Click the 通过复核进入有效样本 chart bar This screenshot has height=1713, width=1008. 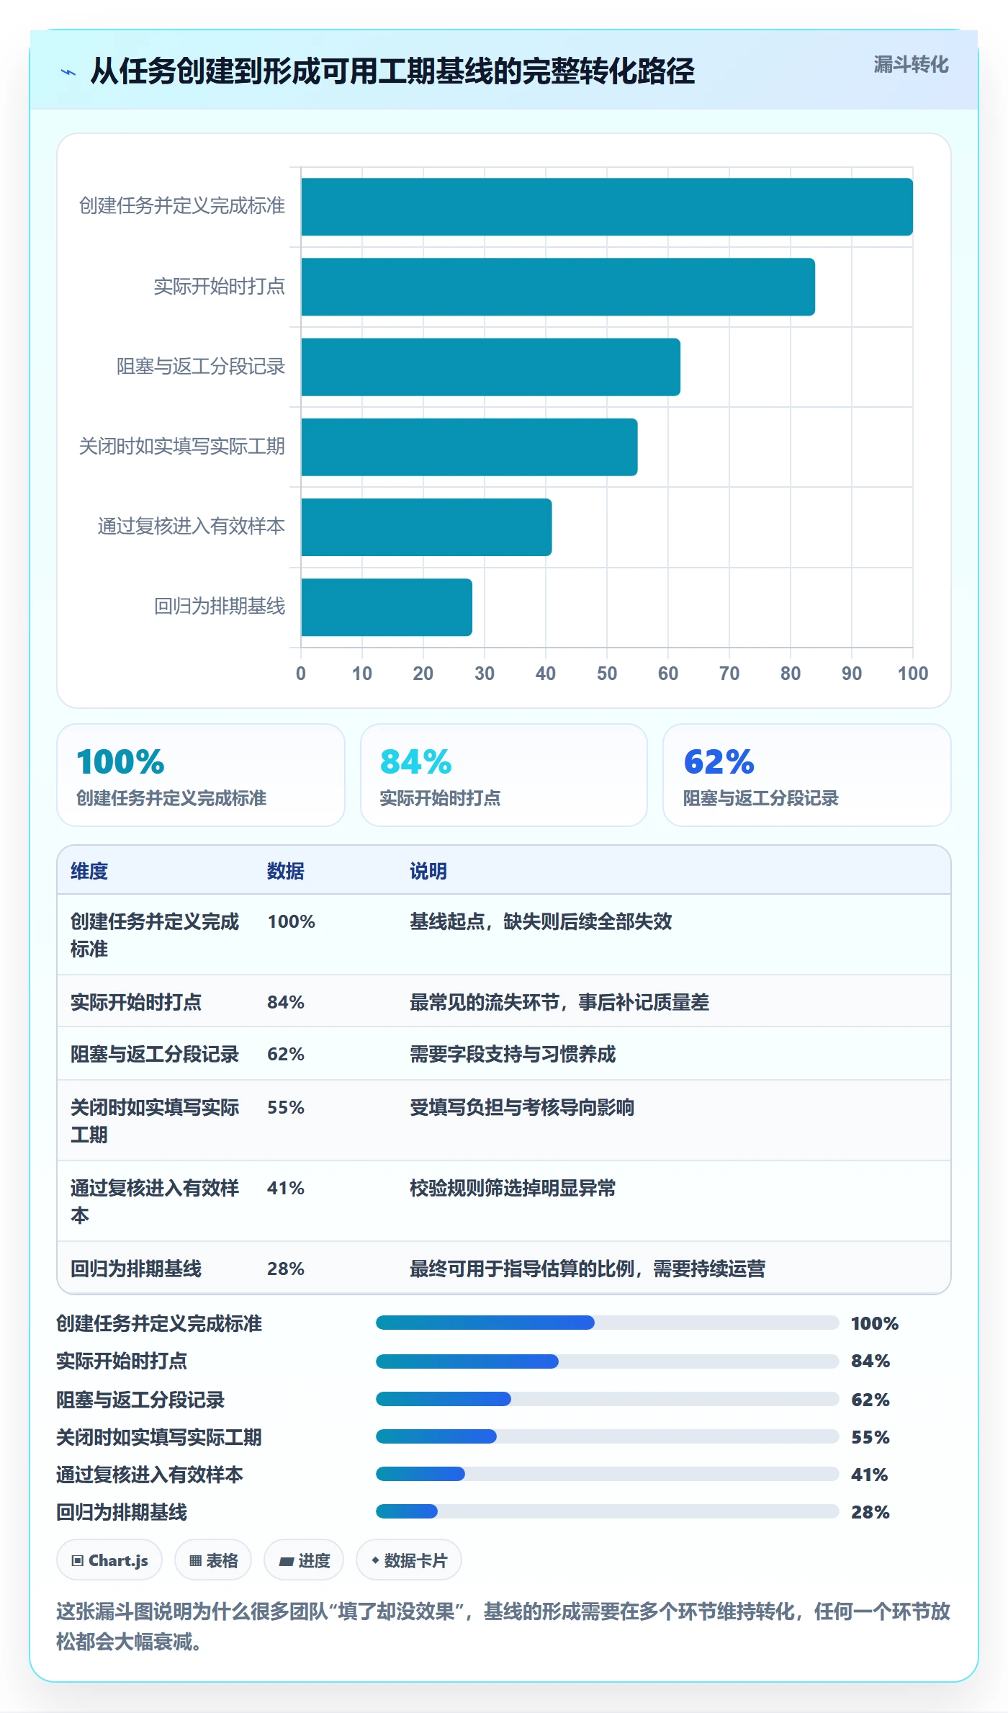coord(426,527)
